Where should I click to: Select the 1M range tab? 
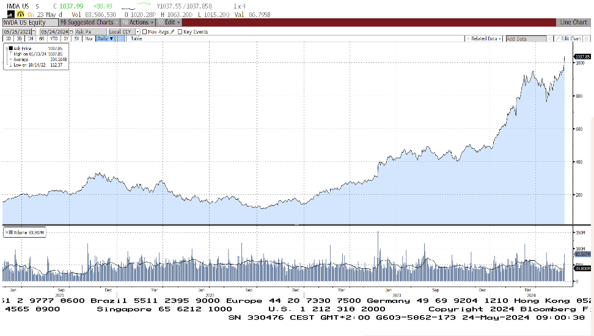31,38
